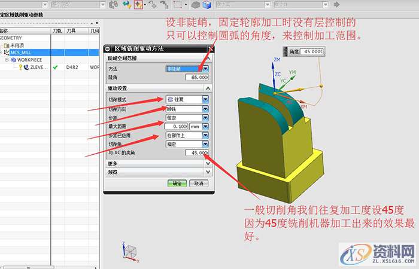Open the 切削方向 dropdown showing 顺铣

tap(205, 109)
